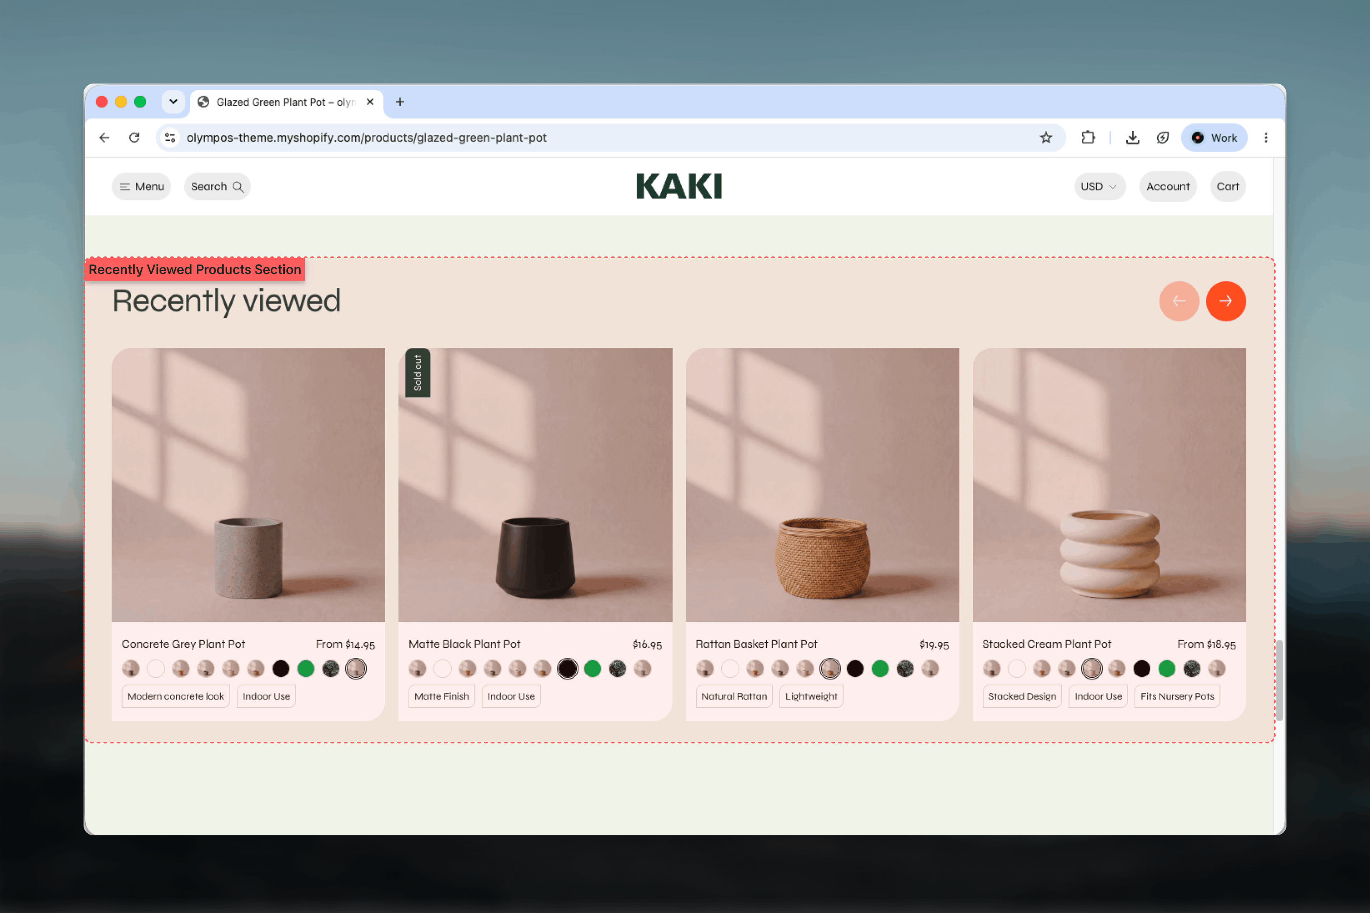This screenshot has height=913, width=1370.
Task: Open the Chrome three-dot menu
Action: (x=1266, y=137)
